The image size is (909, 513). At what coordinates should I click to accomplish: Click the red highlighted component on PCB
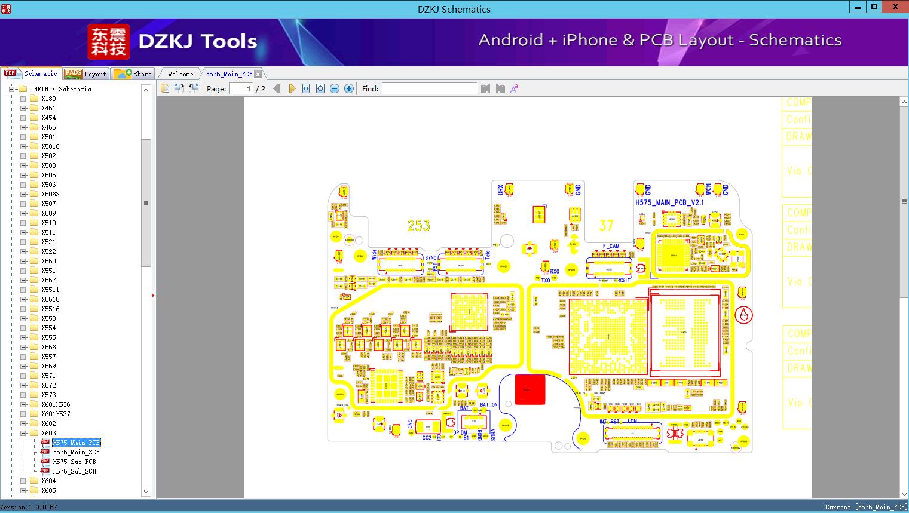click(x=530, y=389)
